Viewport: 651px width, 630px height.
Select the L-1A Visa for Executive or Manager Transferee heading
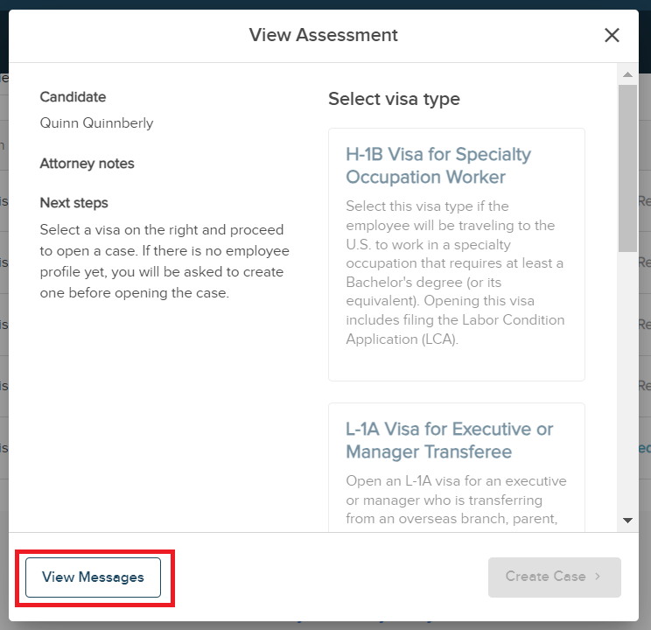450,440
